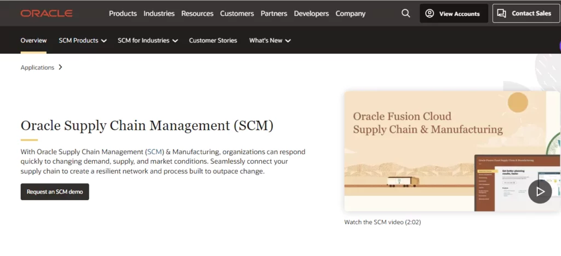Click the Contact Sales button
561x256 pixels.
[x=526, y=14]
